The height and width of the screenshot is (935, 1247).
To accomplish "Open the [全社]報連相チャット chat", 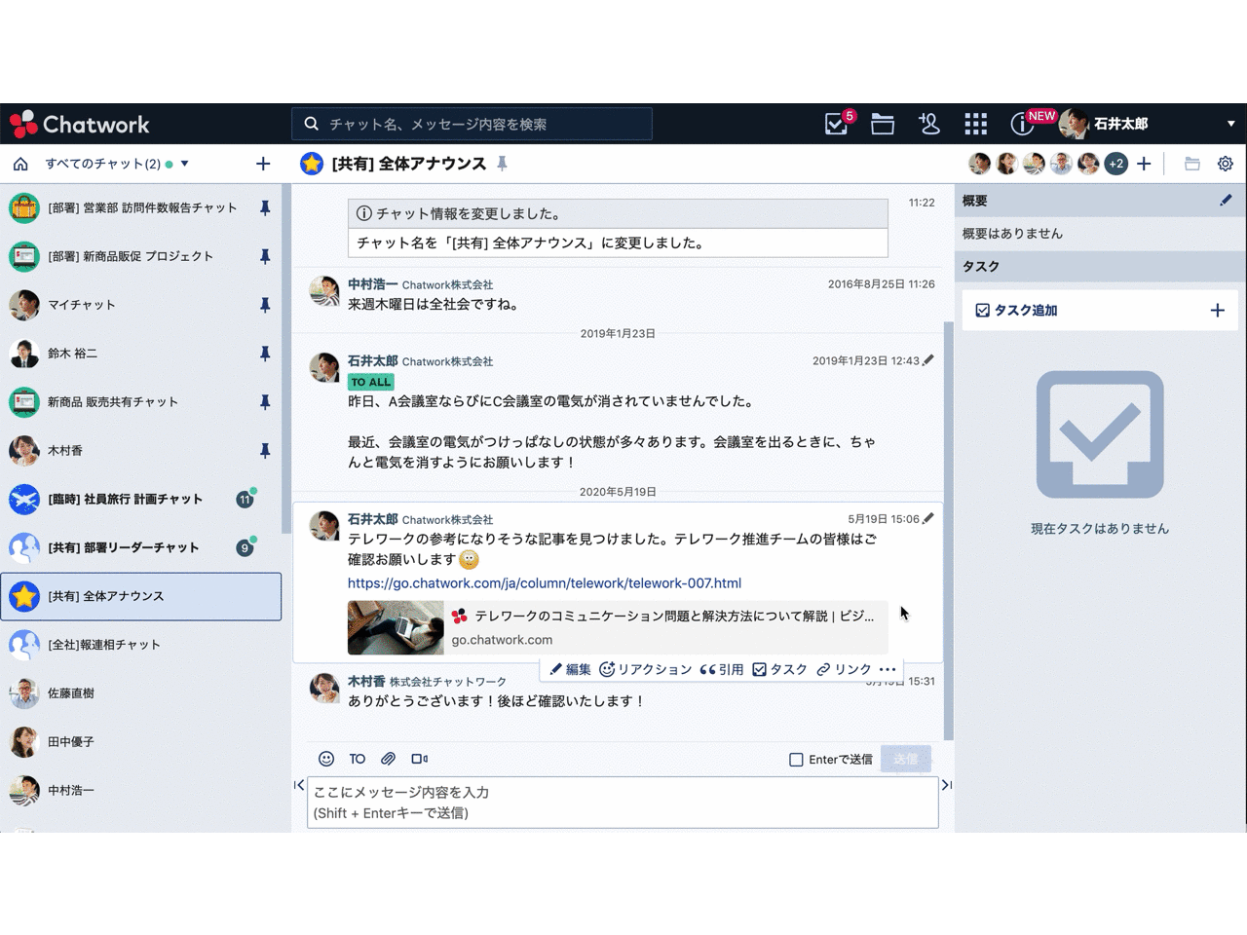I will (x=141, y=645).
